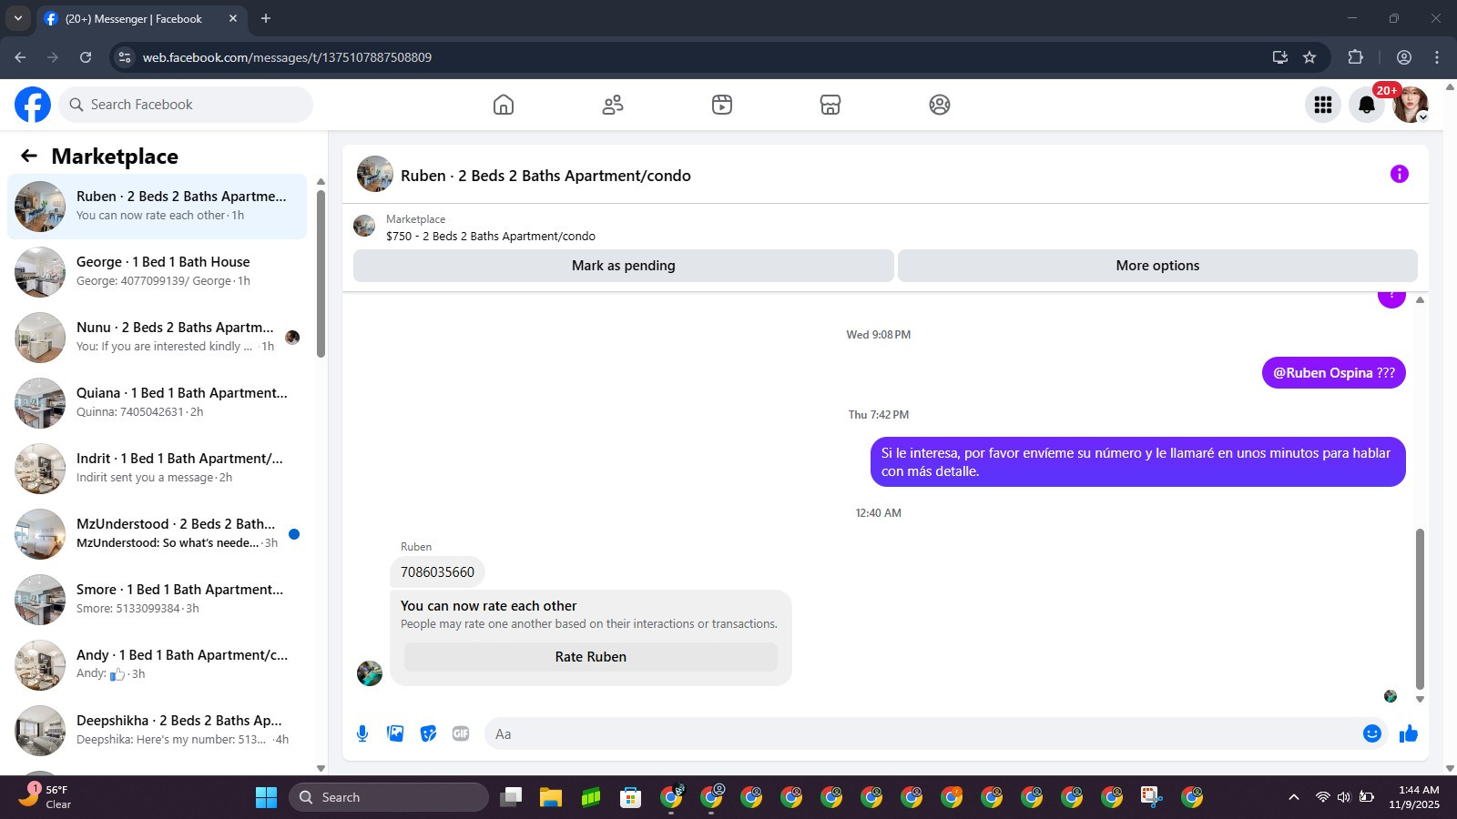Bookmark this tab with star icon
The image size is (1457, 819).
point(1309,57)
